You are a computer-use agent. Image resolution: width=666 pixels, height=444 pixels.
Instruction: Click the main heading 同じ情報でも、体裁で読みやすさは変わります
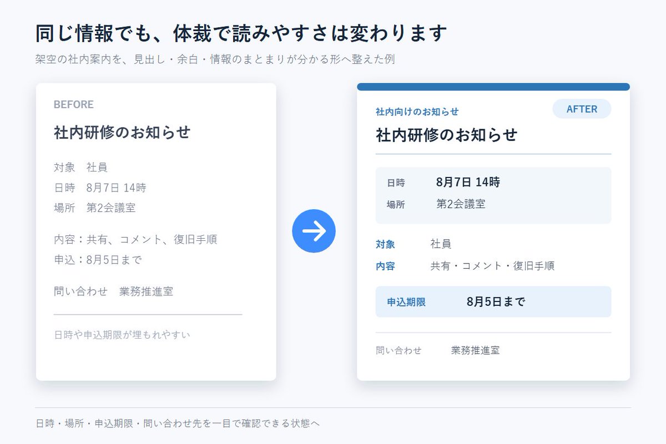[241, 34]
